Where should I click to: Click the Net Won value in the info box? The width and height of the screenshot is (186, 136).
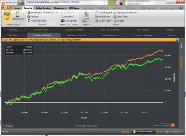(x=27, y=53)
